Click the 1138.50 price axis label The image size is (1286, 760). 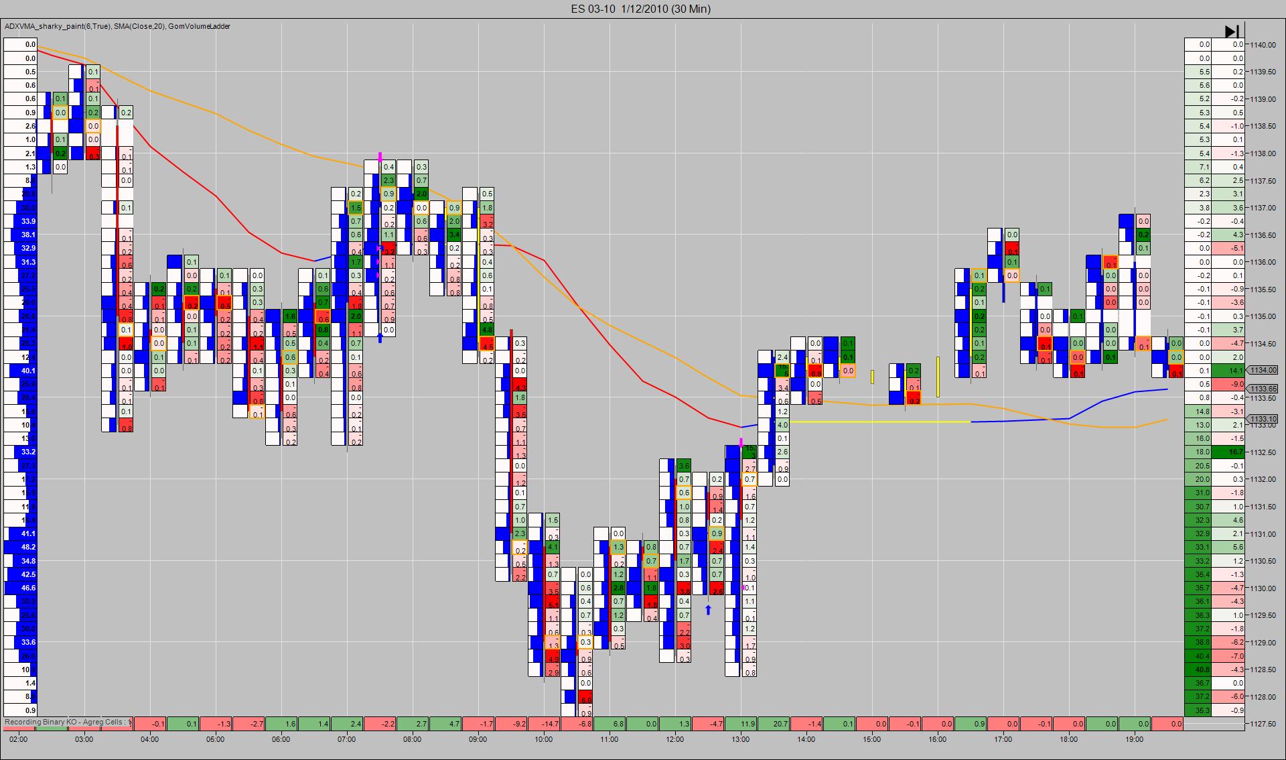pos(1263,126)
